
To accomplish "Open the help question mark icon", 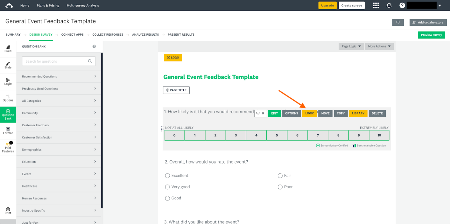I will coord(402,5).
